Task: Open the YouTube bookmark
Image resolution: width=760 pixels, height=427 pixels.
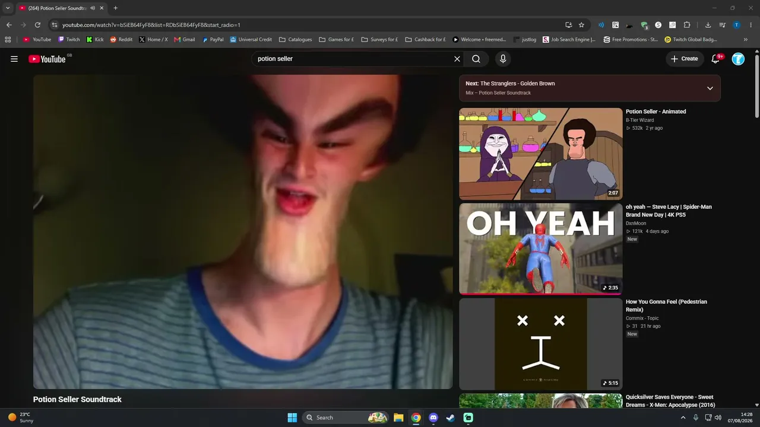Action: 37,40
